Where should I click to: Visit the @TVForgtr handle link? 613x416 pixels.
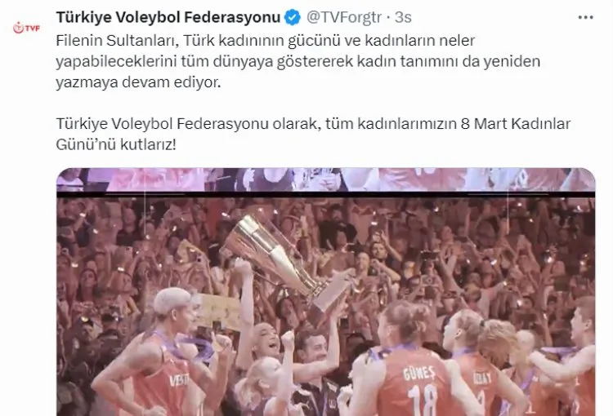point(343,18)
